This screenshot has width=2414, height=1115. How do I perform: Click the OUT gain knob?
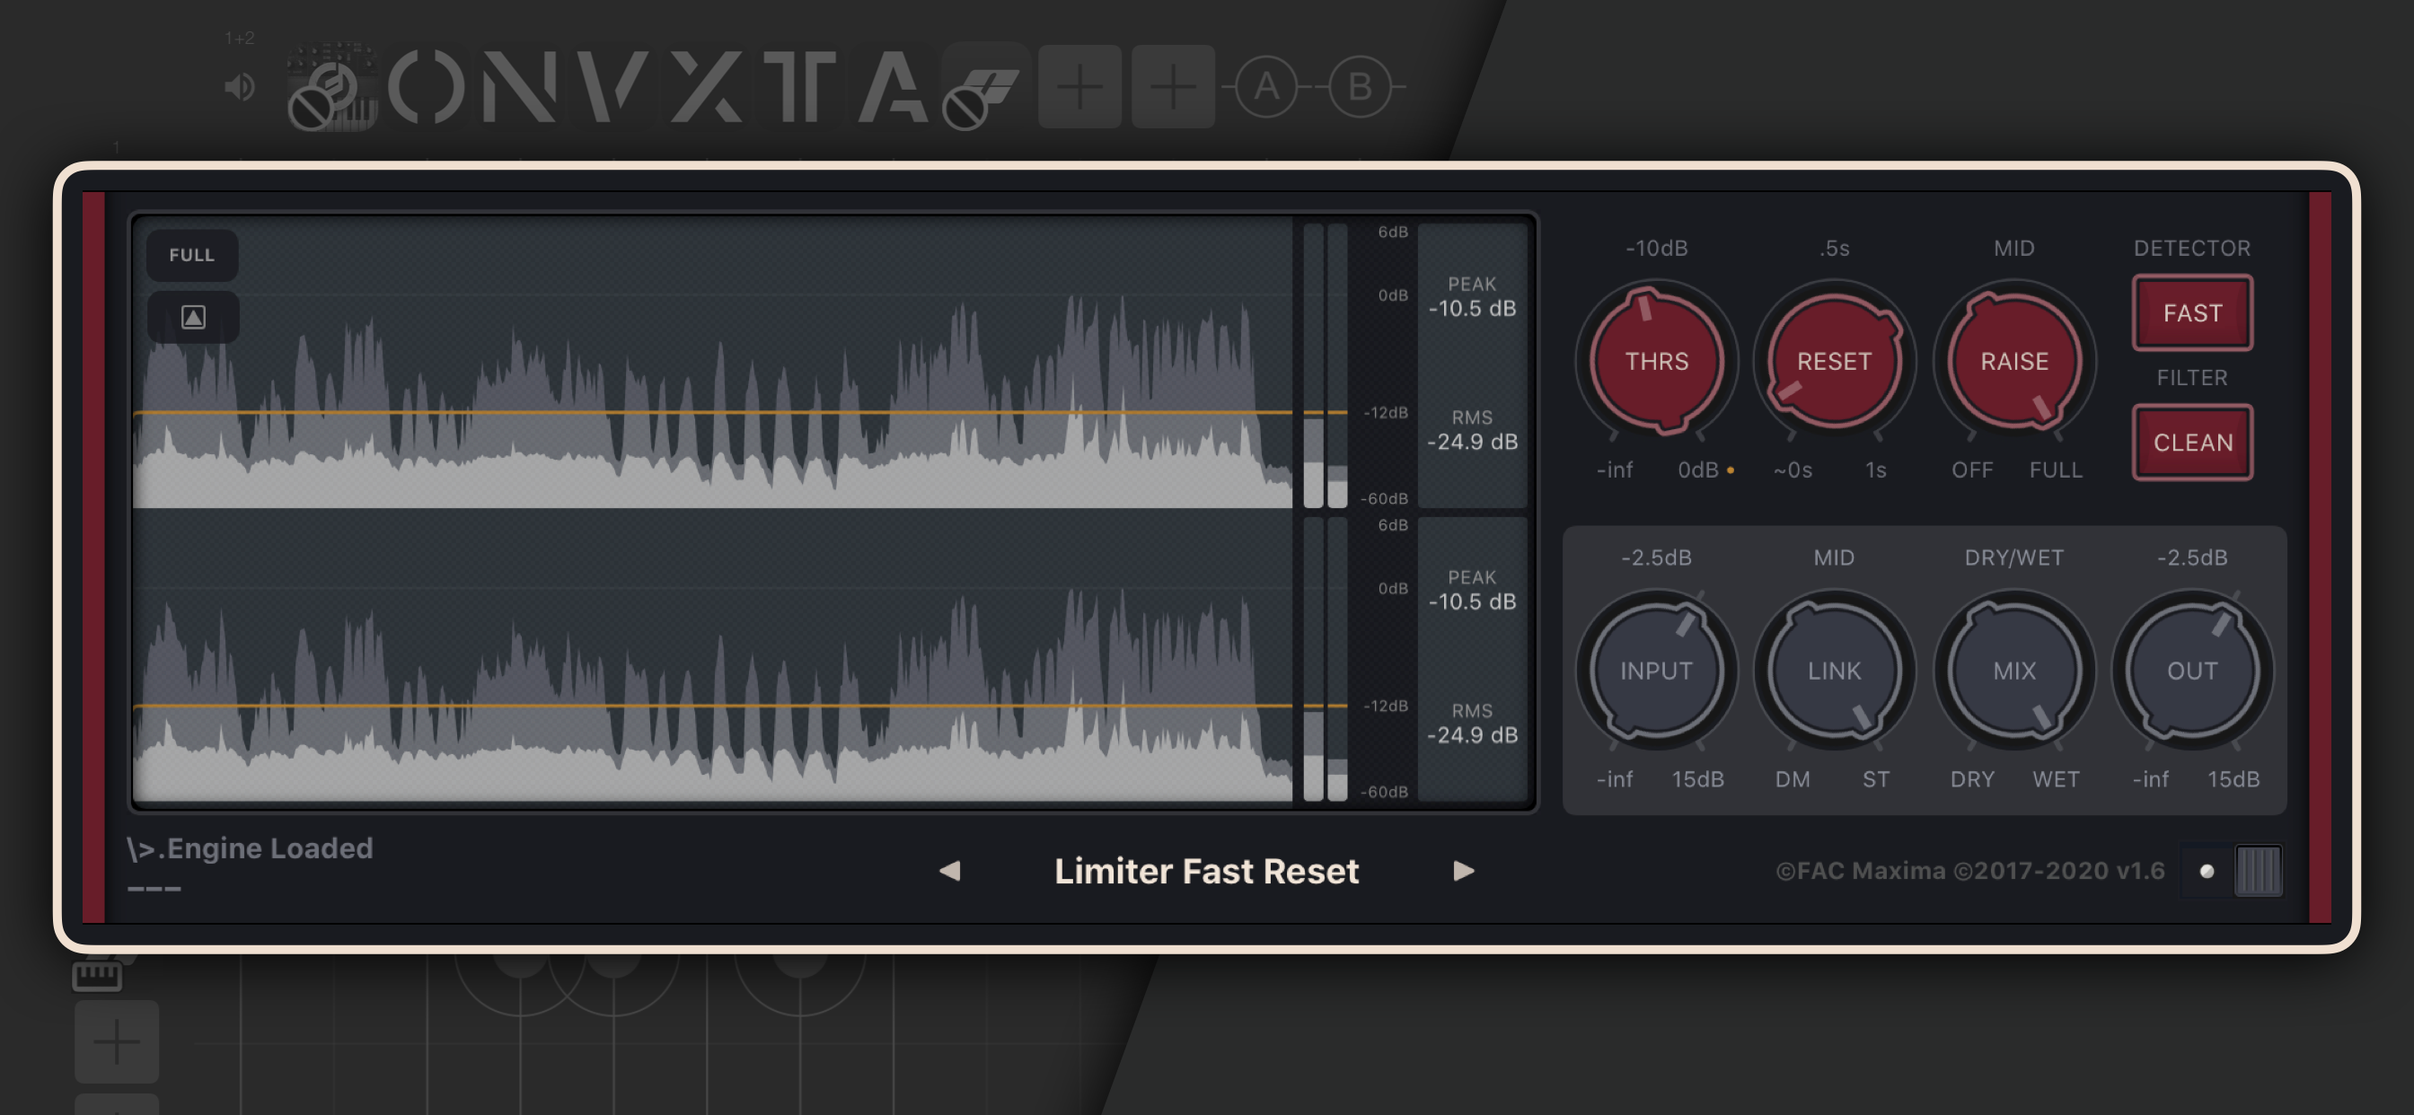point(2192,671)
